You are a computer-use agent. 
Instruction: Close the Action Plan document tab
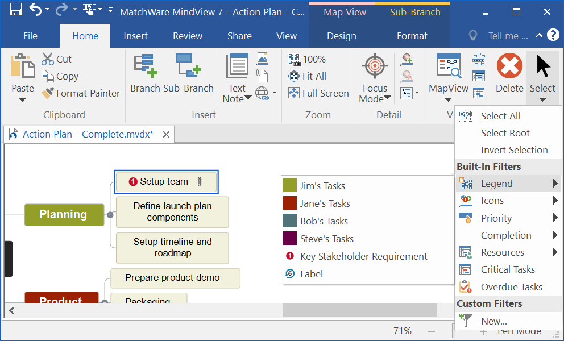tap(166, 135)
